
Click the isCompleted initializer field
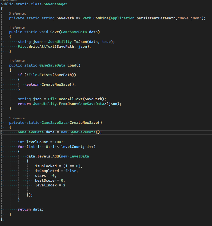pyautogui.click(x=47, y=171)
